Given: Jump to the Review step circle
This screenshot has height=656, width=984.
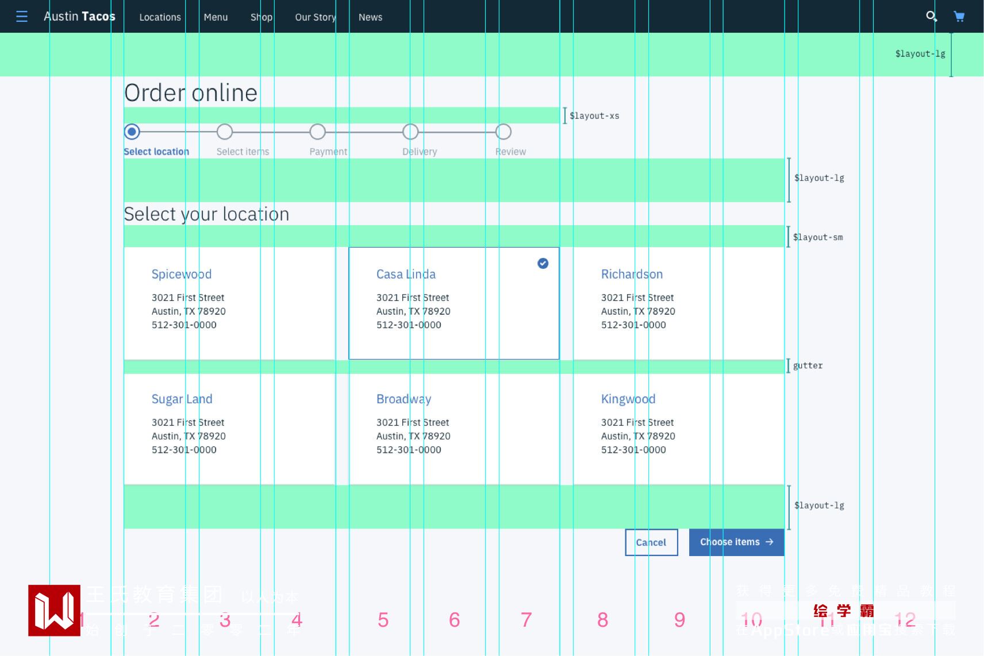Looking at the screenshot, I should (x=503, y=132).
